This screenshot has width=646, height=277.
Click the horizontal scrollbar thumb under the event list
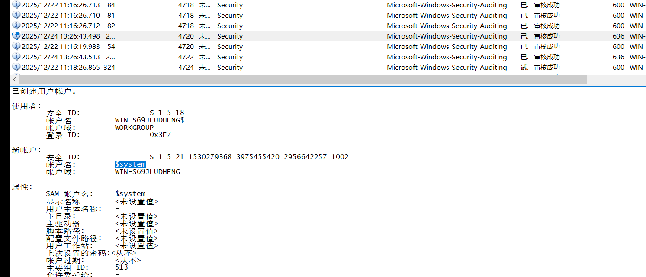coord(303,80)
